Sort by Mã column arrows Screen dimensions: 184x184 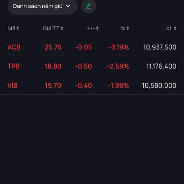[x=17, y=29]
